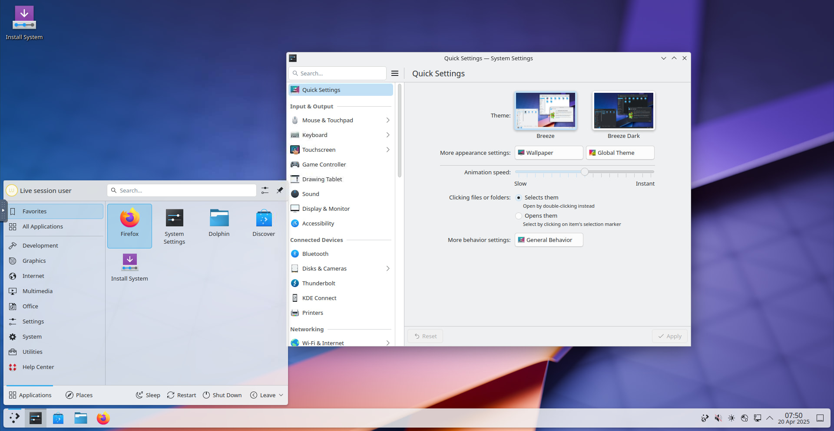Screen dimensions: 834x431
Task: Open General Behavior settings button
Action: tap(549, 240)
